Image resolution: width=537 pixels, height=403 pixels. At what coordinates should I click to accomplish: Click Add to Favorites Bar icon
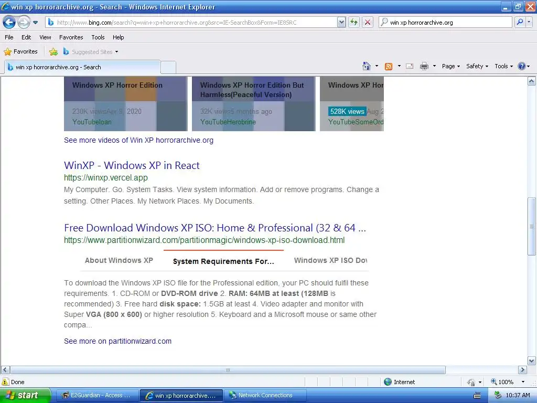(53, 52)
